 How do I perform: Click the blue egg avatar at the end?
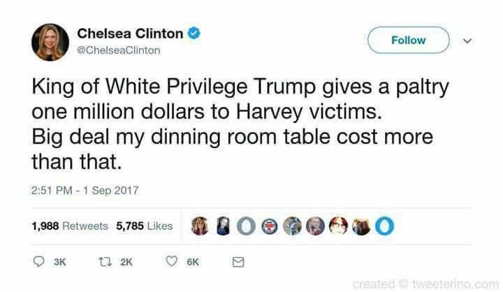coord(385,226)
